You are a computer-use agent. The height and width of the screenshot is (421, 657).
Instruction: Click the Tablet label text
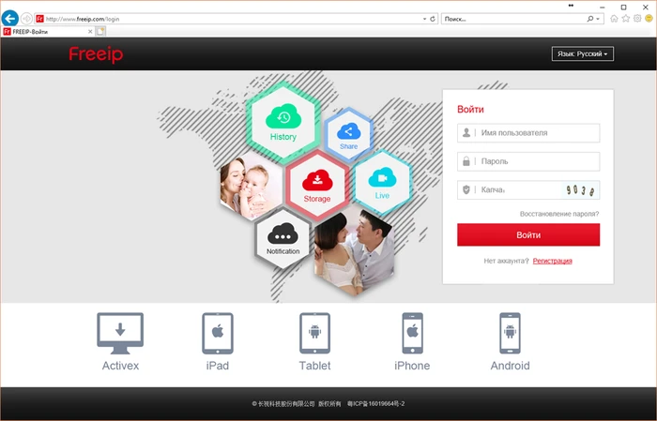[x=314, y=366]
